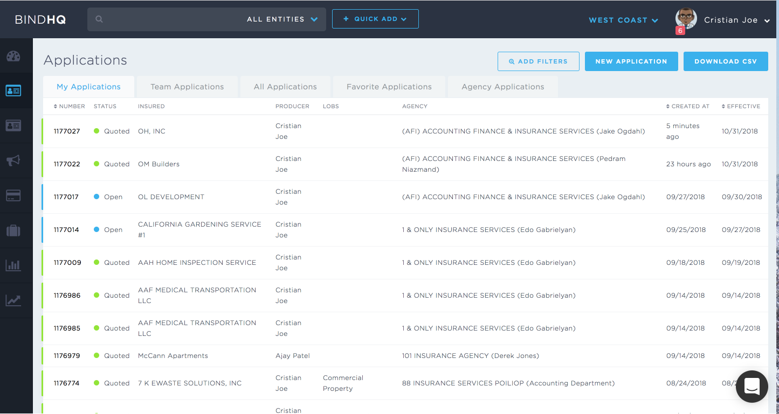Select CALIFORNIA GARDENING SERVICE #1 insured
This screenshot has height=414, width=779.
pos(199,230)
